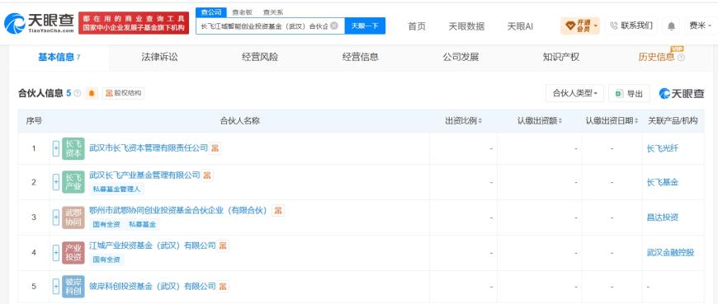This screenshot has height=304, width=718.
Task: Select the 查老板 search tab
Action: 243,12
